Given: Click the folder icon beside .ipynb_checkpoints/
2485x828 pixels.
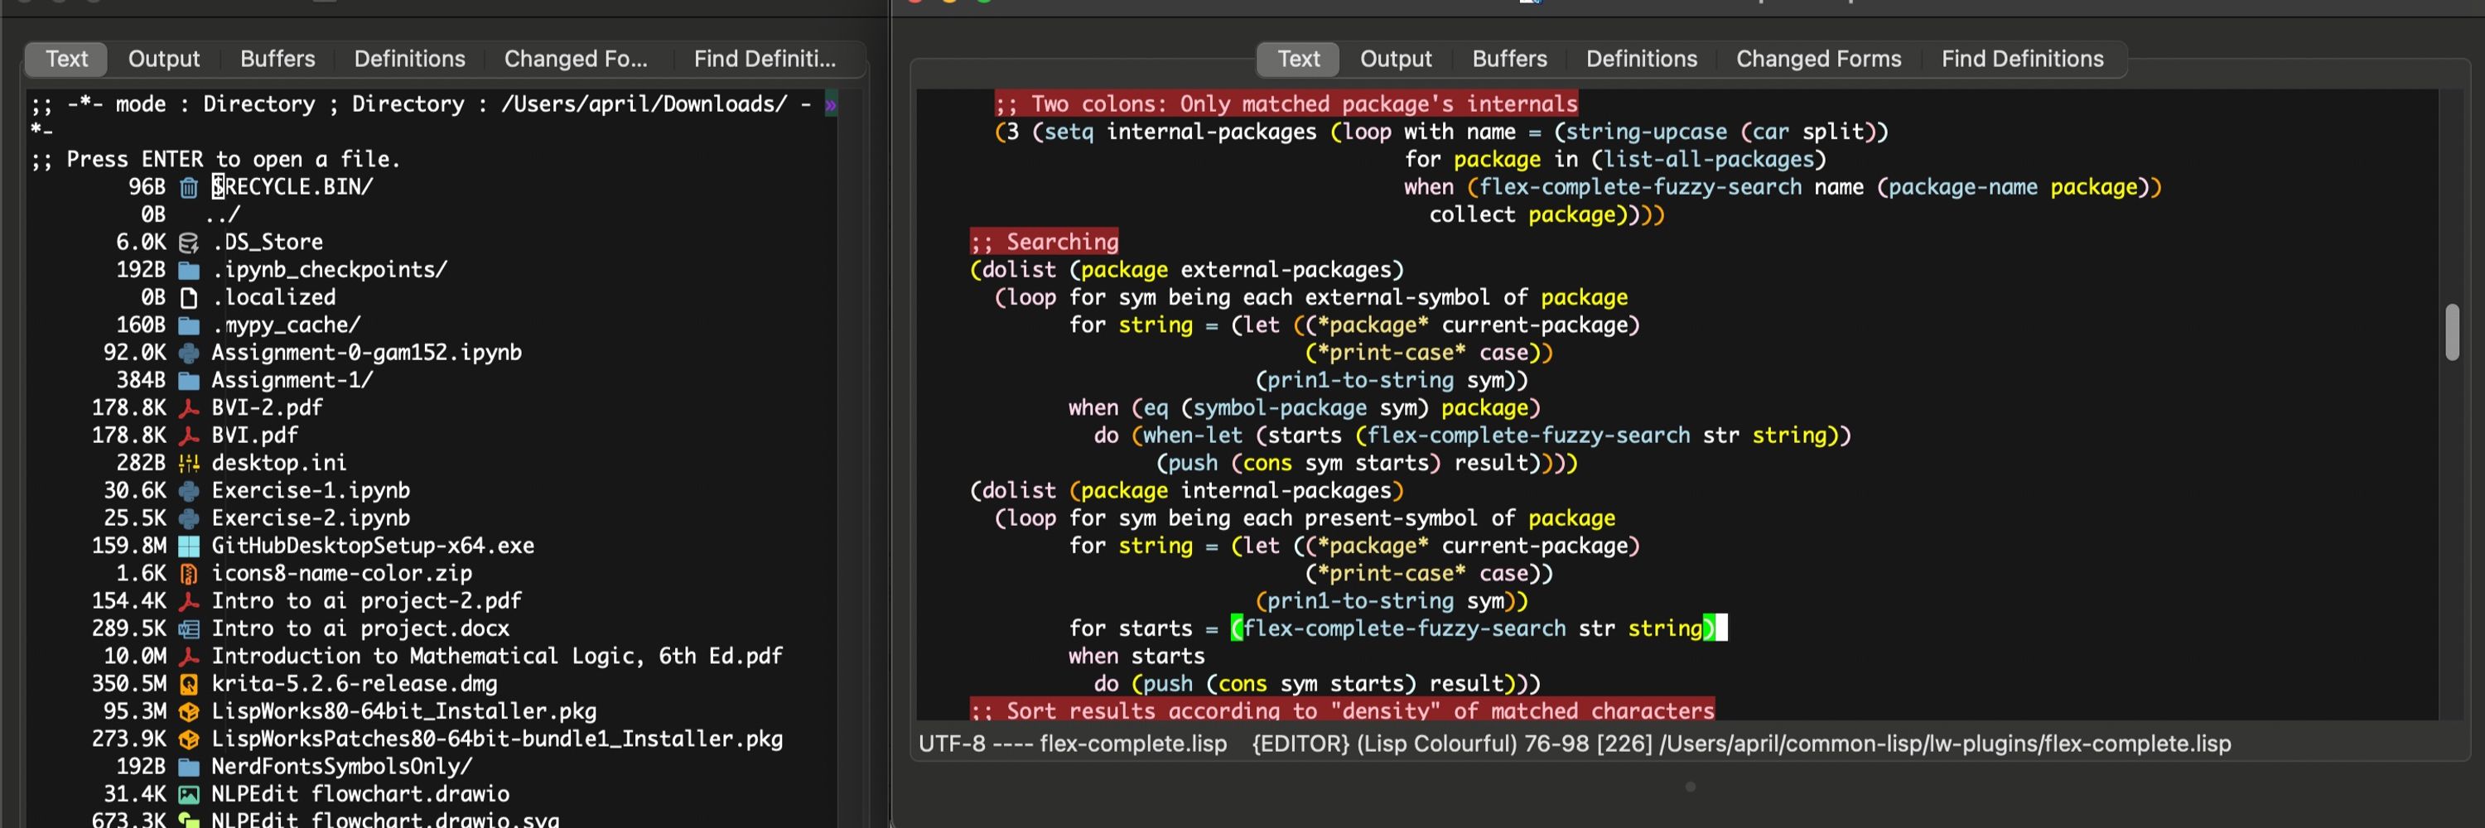Looking at the screenshot, I should coord(189,270).
